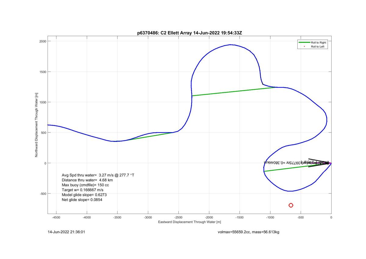
Task: Click the 'Max buoy (cmdfile)= 150 cc' text
Action: (85, 185)
